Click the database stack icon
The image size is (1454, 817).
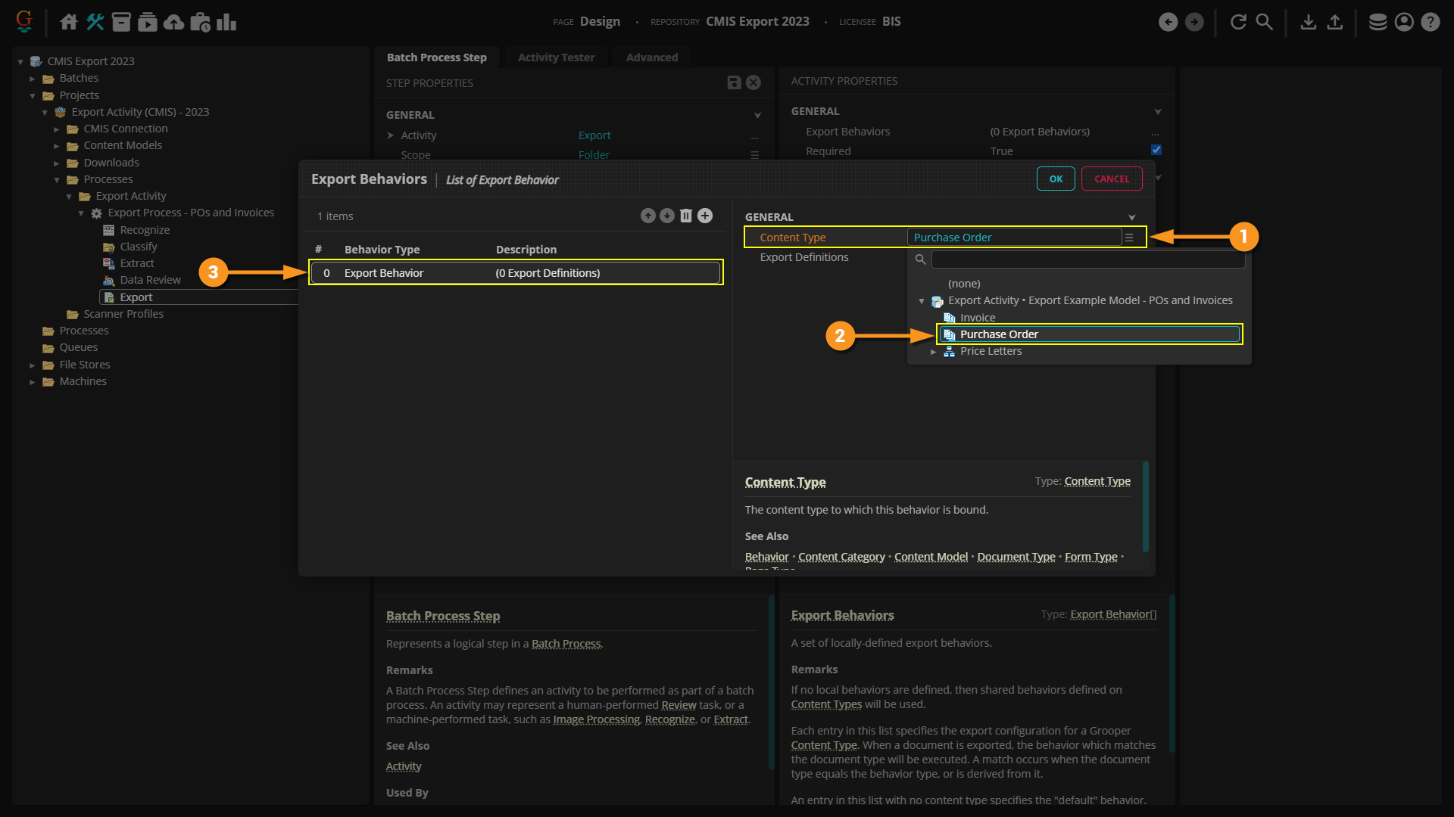1378,22
